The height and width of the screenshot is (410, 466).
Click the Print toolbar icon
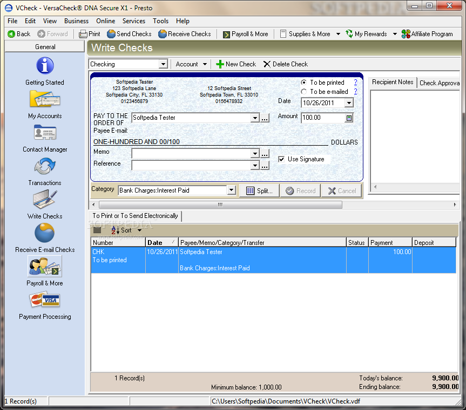(x=83, y=35)
